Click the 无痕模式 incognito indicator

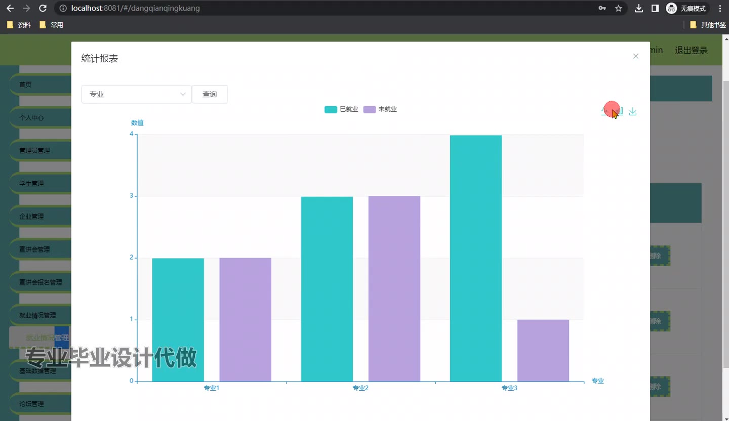click(686, 8)
